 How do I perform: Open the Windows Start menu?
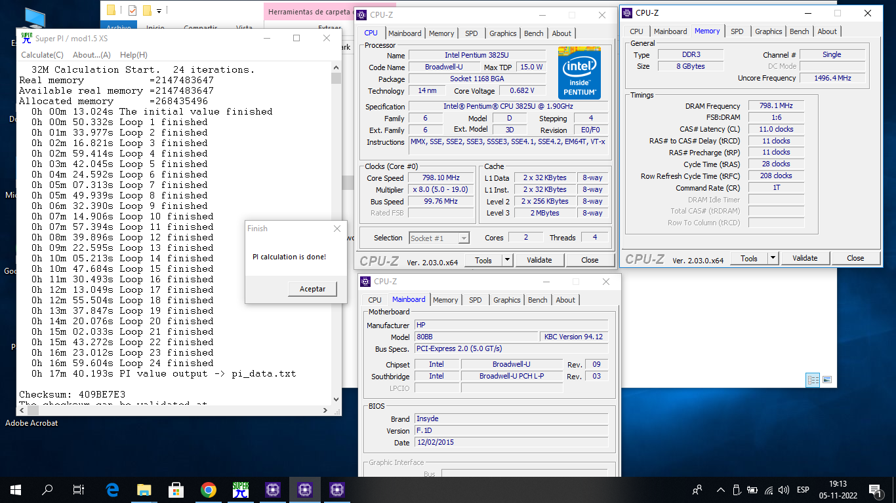point(16,490)
